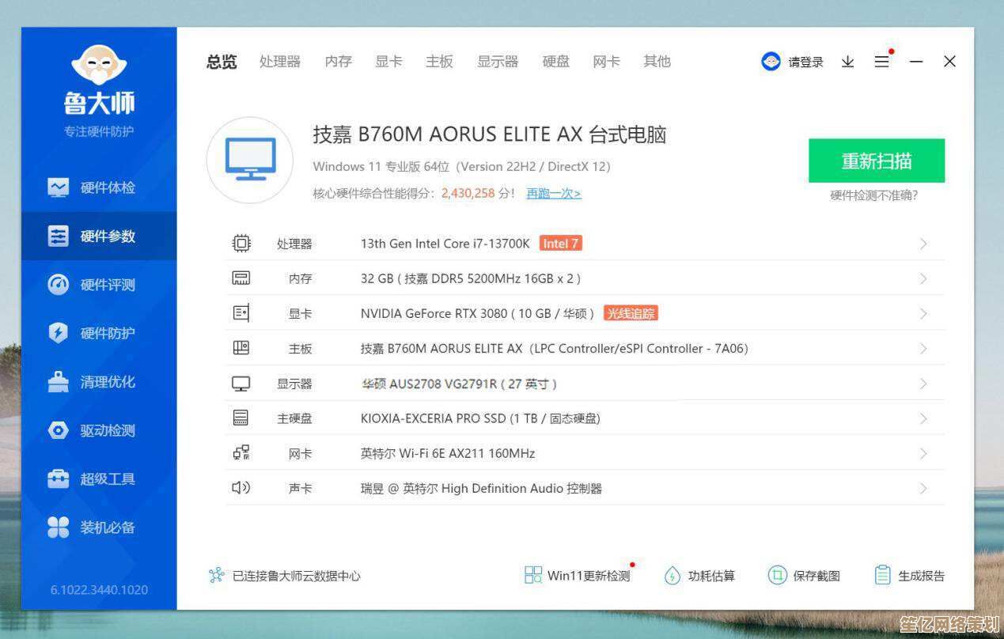Expand the 网卡 Wi-Fi 6E row arrow
The image size is (1004, 639).
(x=923, y=453)
